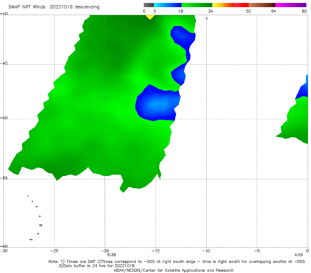The width and height of the screenshot is (311, 273).
Task: Pick the magenta-purple colorbar segment
Action: point(291,5)
